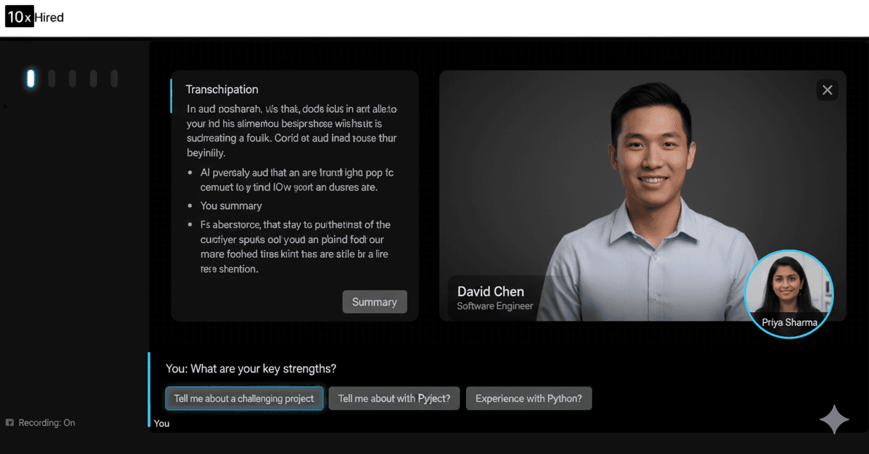Screen dimensions: 869x454
Task: Click the recording camera icon
Action: click(9, 423)
